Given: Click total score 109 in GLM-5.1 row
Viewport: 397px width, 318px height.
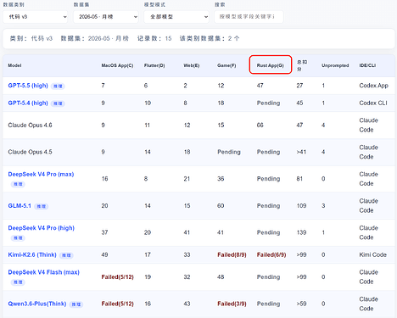Looking at the screenshot, I should coord(301,206).
